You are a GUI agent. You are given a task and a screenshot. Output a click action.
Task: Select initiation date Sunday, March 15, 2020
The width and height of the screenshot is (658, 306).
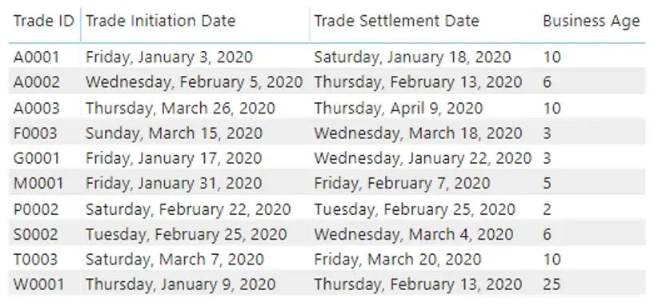tap(174, 133)
